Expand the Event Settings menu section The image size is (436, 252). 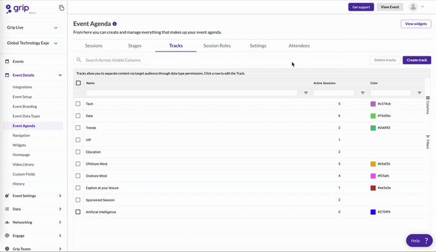34,196
